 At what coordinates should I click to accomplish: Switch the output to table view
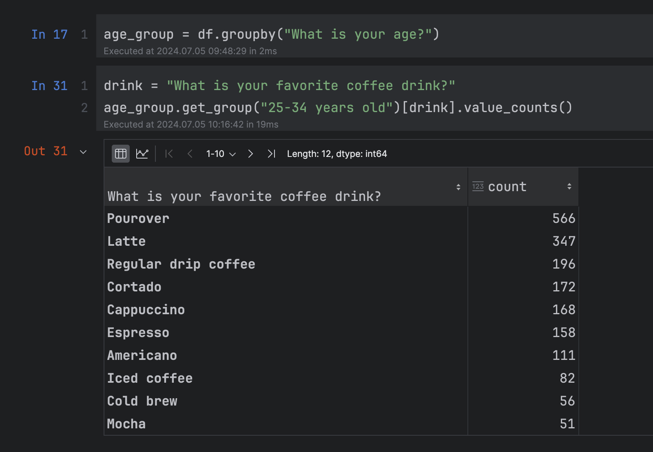(120, 154)
